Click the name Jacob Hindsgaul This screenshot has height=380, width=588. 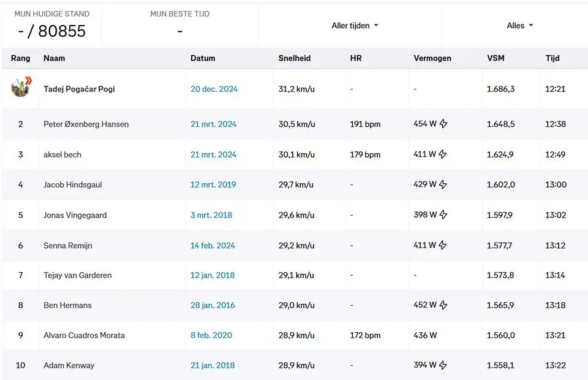pos(73,184)
